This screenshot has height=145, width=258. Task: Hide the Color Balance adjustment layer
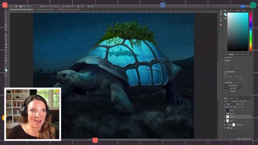(225, 125)
